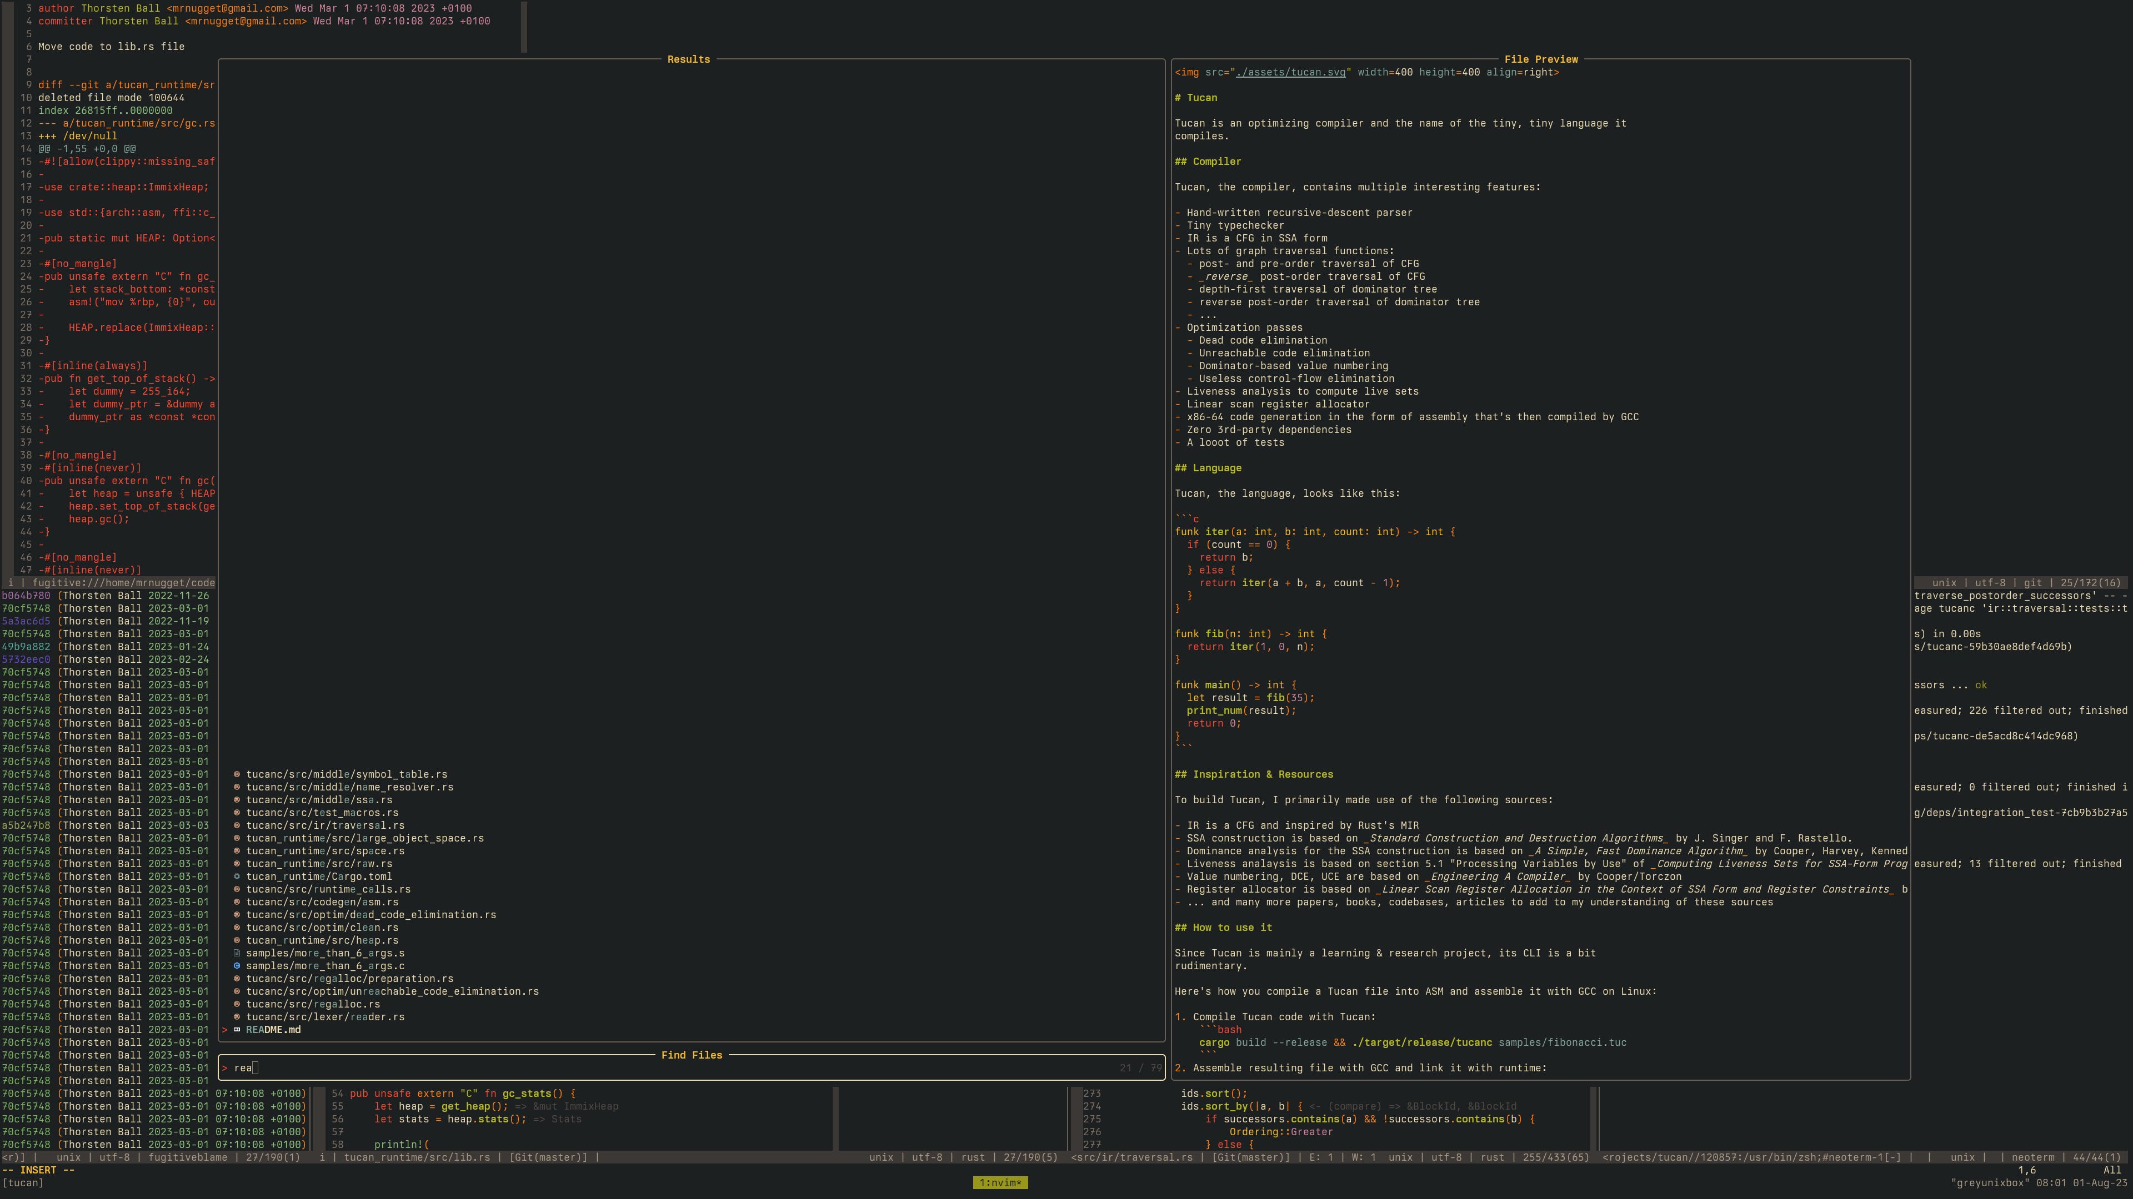This screenshot has height=1199, width=2133.
Task: Click the C file icon beside more_than_6_args.c
Action: tap(237, 966)
